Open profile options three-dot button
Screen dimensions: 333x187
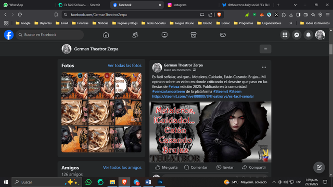(x=265, y=49)
